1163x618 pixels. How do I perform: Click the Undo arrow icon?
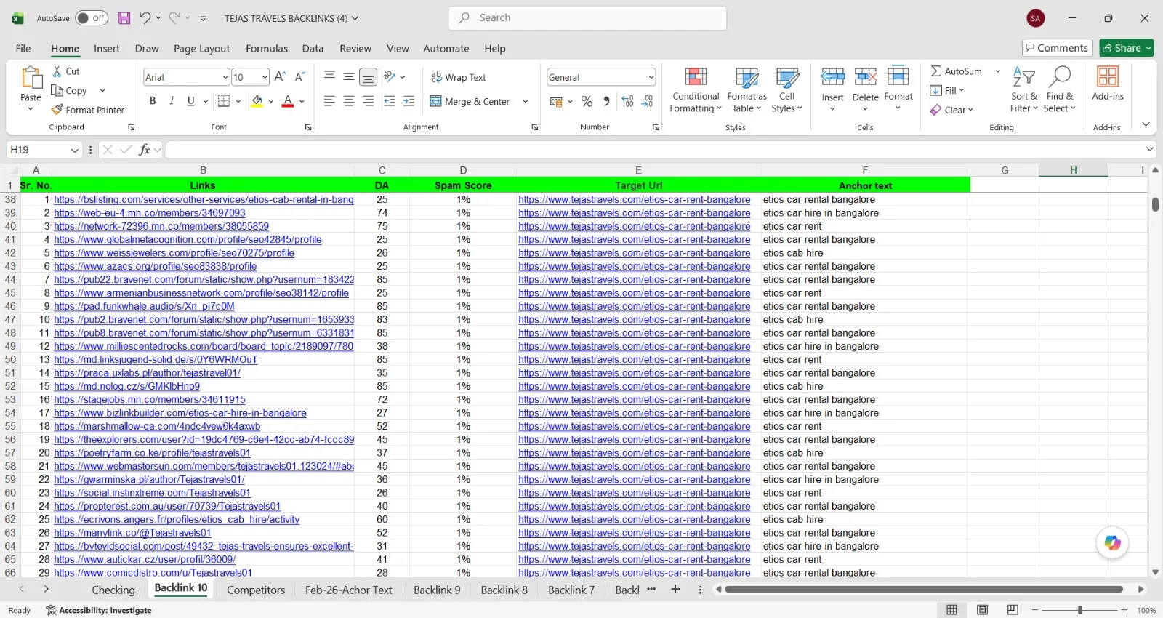point(145,18)
